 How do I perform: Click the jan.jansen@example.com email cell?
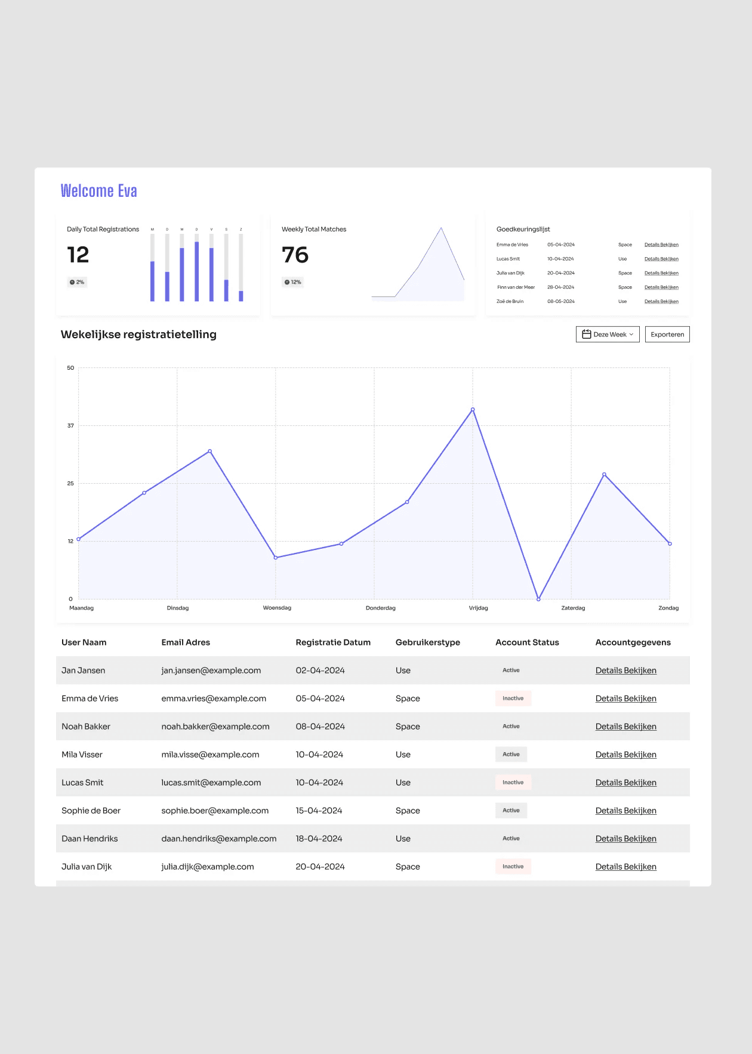pos(211,670)
